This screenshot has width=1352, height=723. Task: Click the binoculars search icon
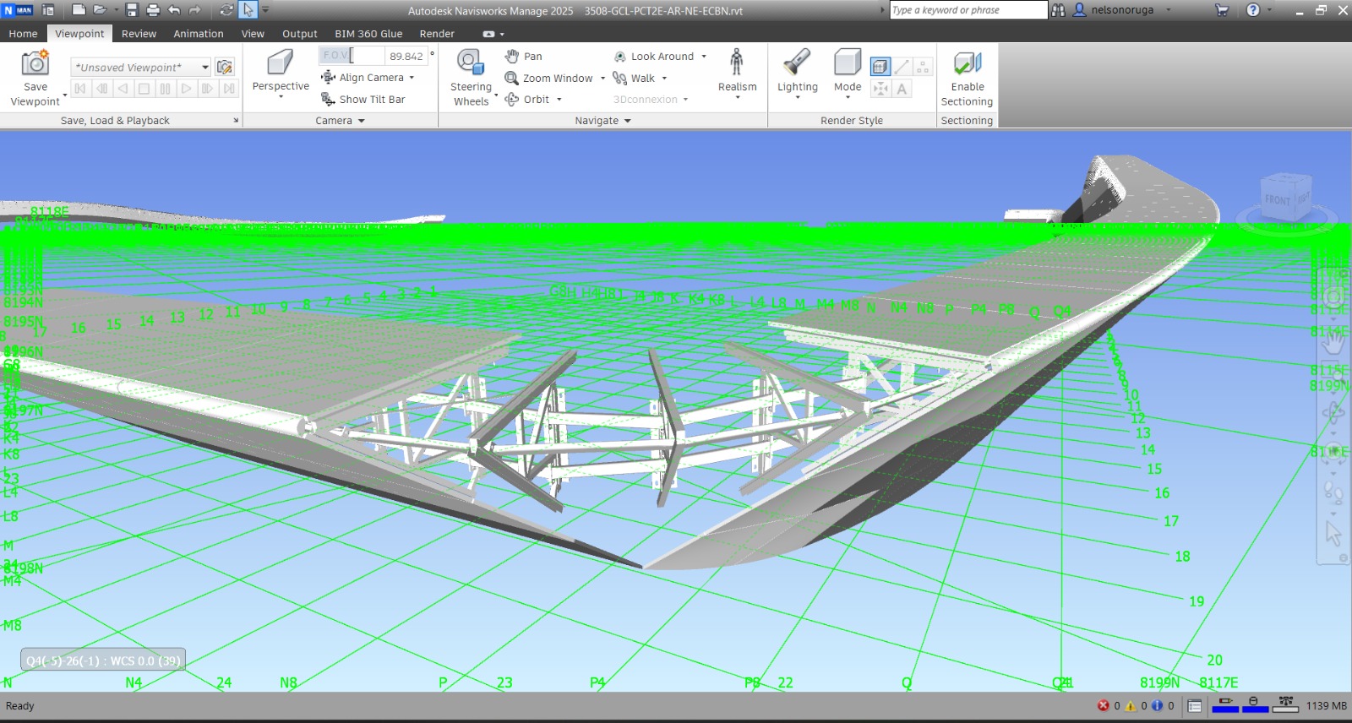pos(1058,10)
